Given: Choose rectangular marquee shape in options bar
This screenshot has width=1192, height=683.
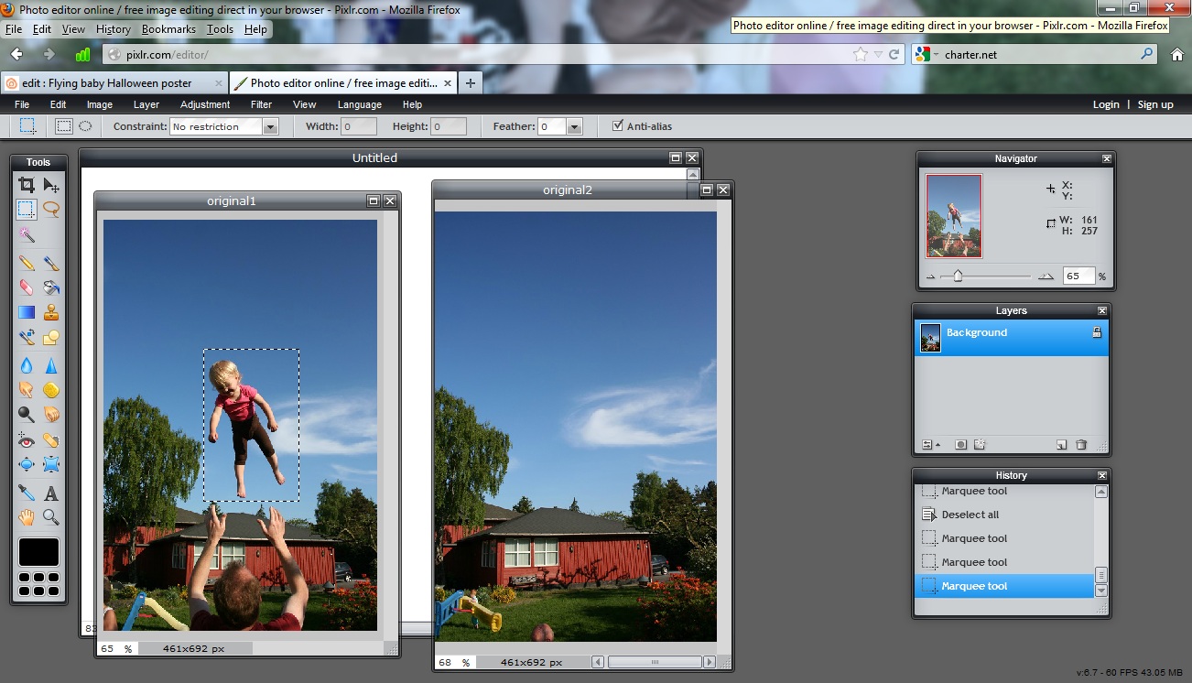Looking at the screenshot, I should tap(64, 126).
